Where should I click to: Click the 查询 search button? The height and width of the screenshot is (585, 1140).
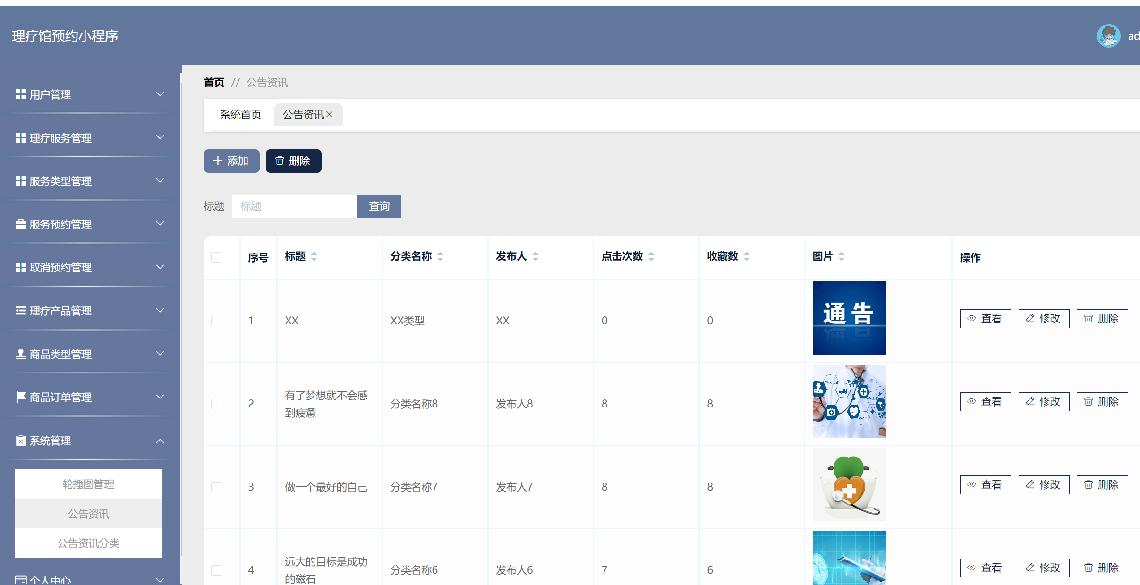379,206
